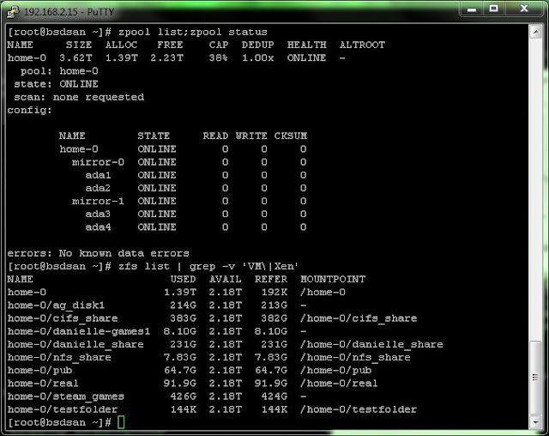549x436 pixels.
Task: Click the 'zpool list;zpool status' command text
Action: pyautogui.click(x=192, y=32)
